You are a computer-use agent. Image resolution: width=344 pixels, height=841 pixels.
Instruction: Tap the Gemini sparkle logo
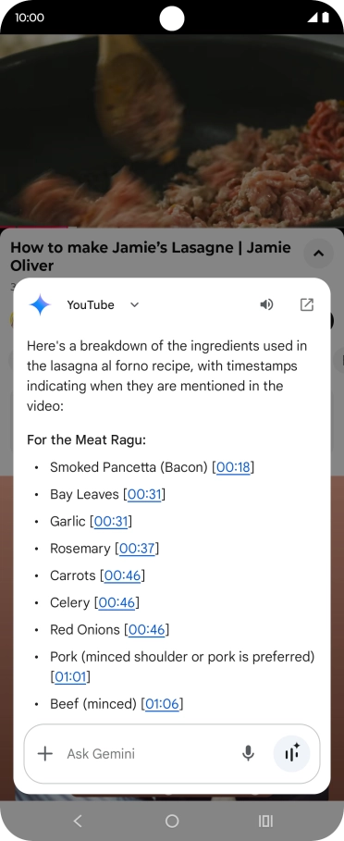(x=40, y=304)
